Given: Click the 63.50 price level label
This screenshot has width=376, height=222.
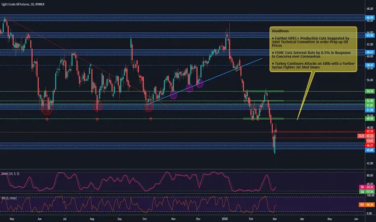Looking at the screenshot, I should tap(370, 35).
